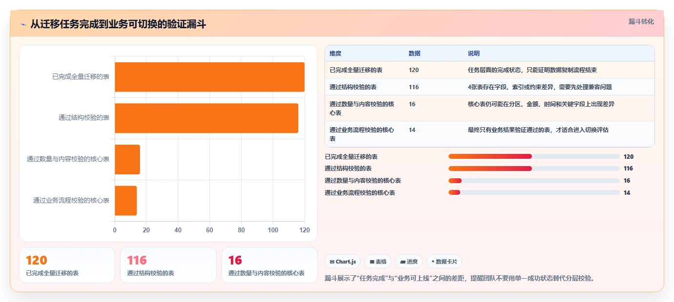Open the pink 116 stat card

pos(168,265)
